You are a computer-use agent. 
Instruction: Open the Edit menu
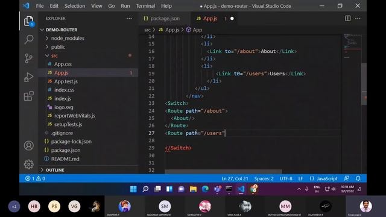(x=54, y=6)
